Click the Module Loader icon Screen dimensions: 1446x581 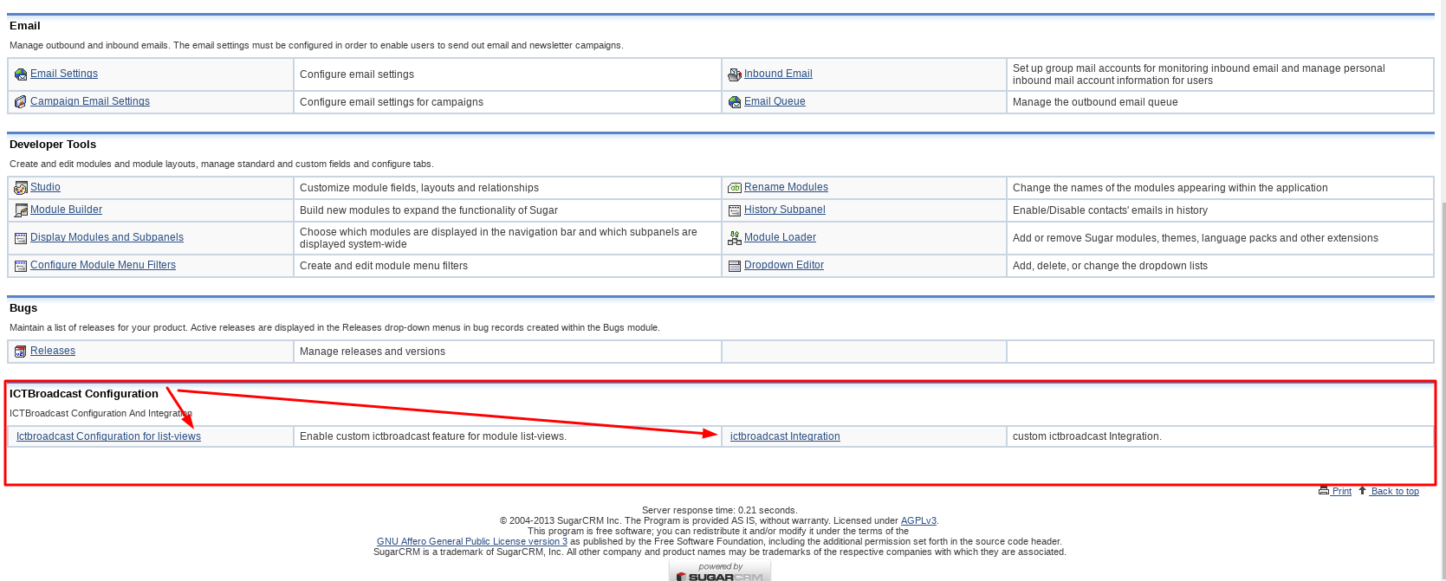click(735, 238)
